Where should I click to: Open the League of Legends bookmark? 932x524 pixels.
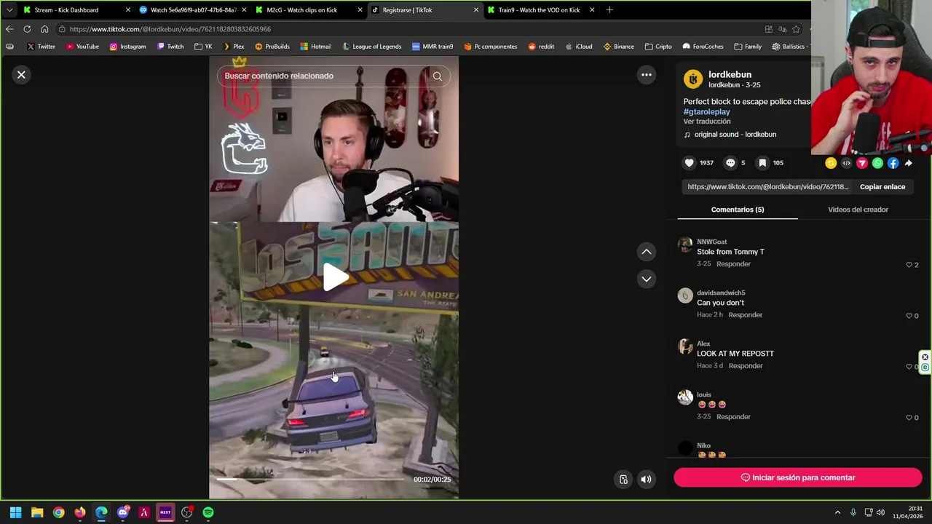coord(371,47)
